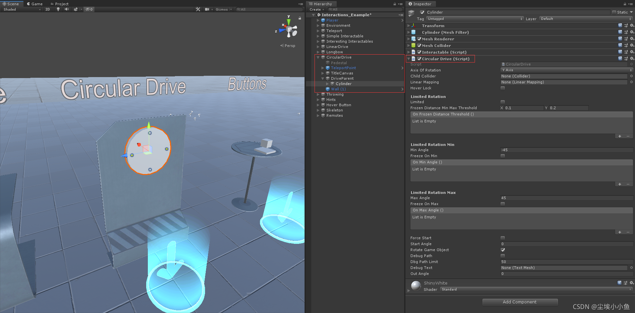Enable the Hover Lock checkbox
The image size is (635, 313).
[503, 88]
